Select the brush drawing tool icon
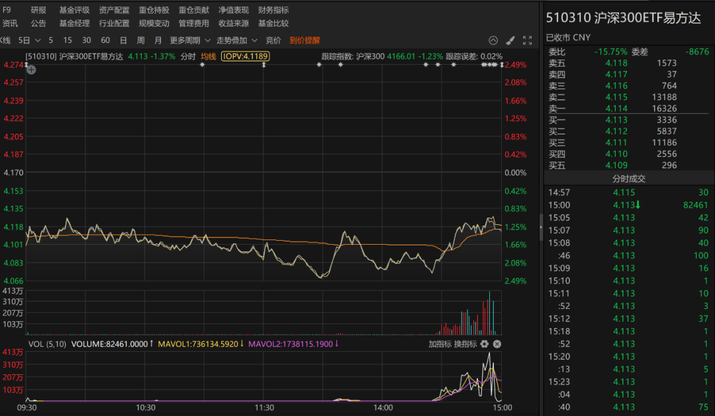715x416 pixels. (x=510, y=40)
